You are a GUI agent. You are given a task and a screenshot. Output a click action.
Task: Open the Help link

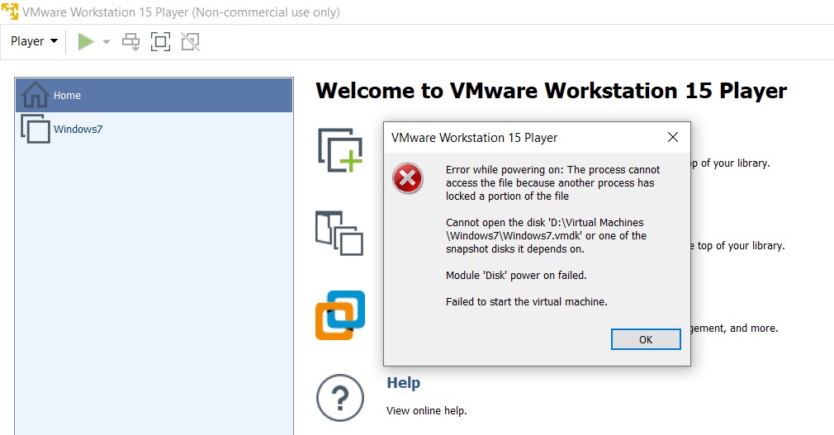point(403,382)
